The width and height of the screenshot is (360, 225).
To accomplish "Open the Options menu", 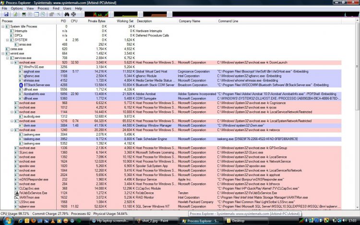I will [17, 8].
